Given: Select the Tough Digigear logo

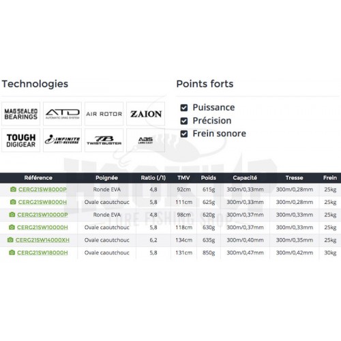Looking at the screenshot, I should 20,140.
